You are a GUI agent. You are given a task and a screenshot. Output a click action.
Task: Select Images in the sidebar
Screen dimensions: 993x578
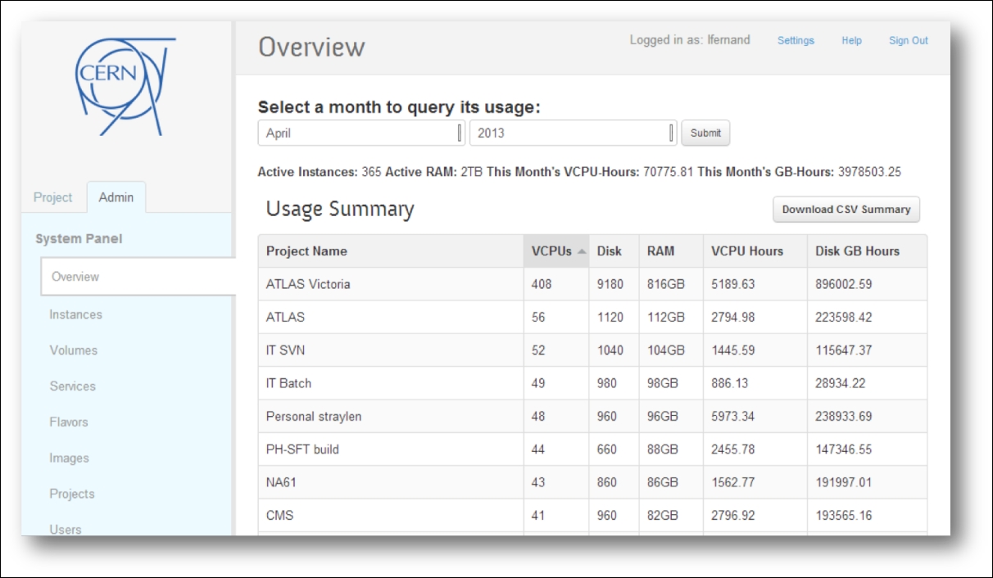pos(69,458)
